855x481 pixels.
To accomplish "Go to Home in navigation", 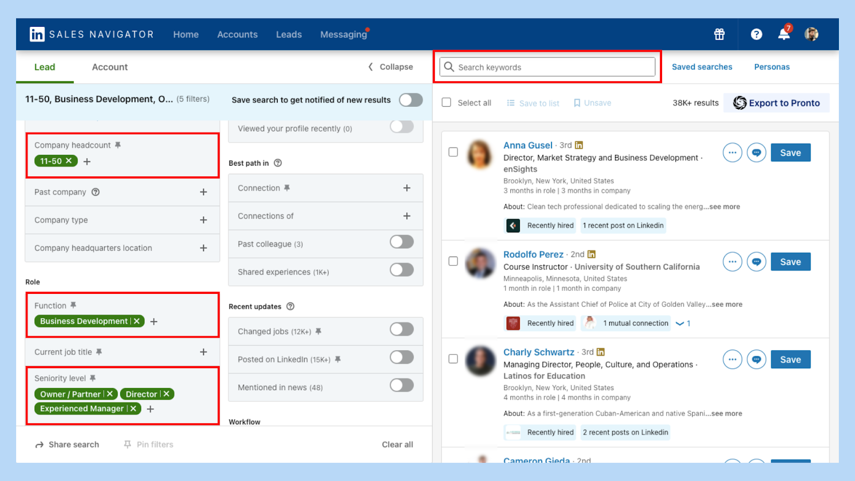I will 186,34.
